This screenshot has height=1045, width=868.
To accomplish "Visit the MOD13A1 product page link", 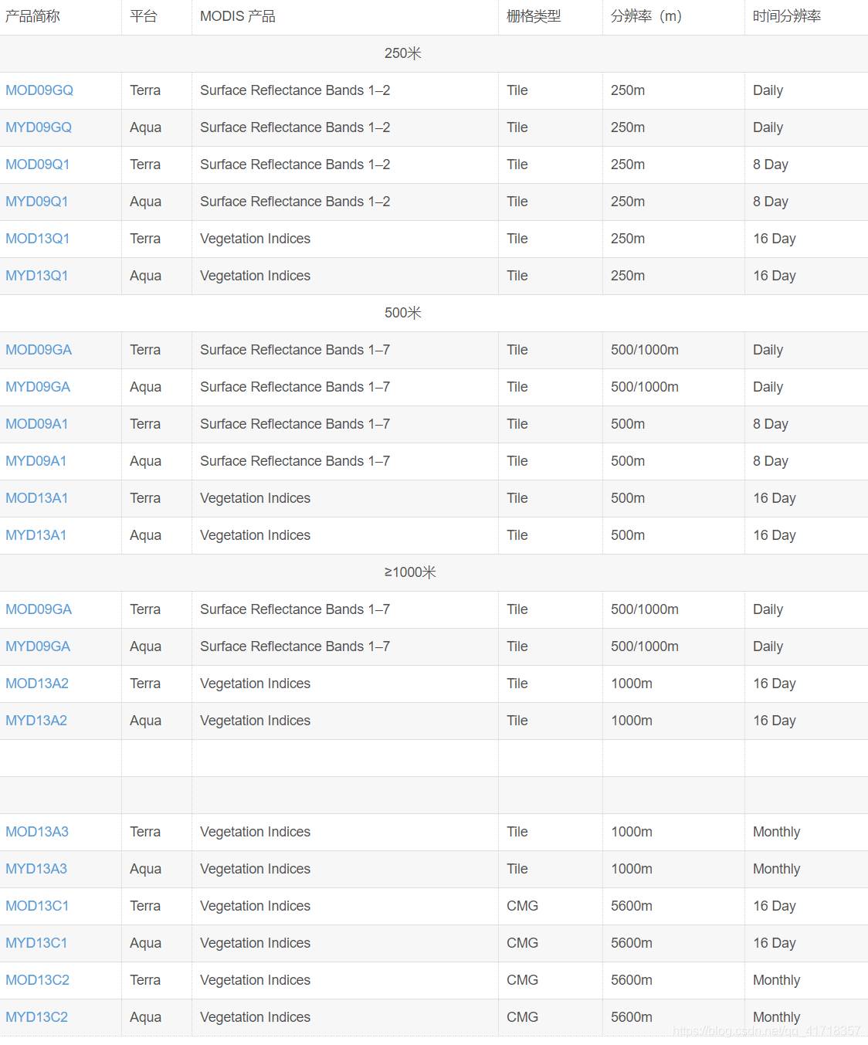I will 37,498.
